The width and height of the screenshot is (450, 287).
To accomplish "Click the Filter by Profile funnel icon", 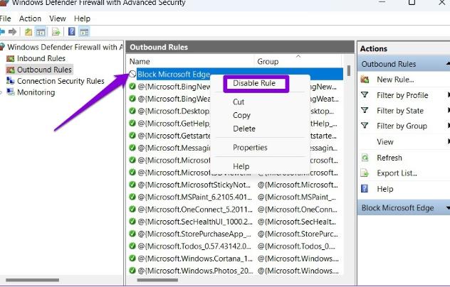I will (x=365, y=94).
